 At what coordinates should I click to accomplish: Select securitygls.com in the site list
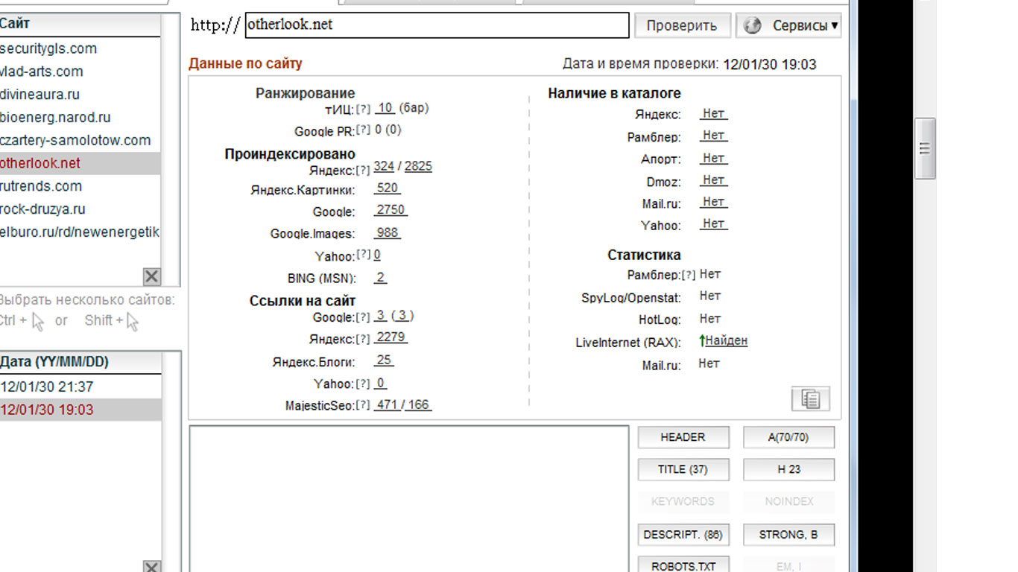point(80,48)
